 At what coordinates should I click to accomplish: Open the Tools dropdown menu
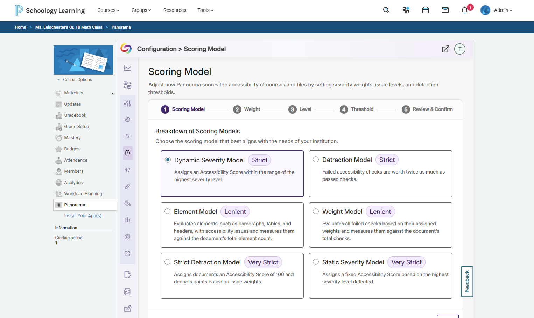click(x=205, y=10)
